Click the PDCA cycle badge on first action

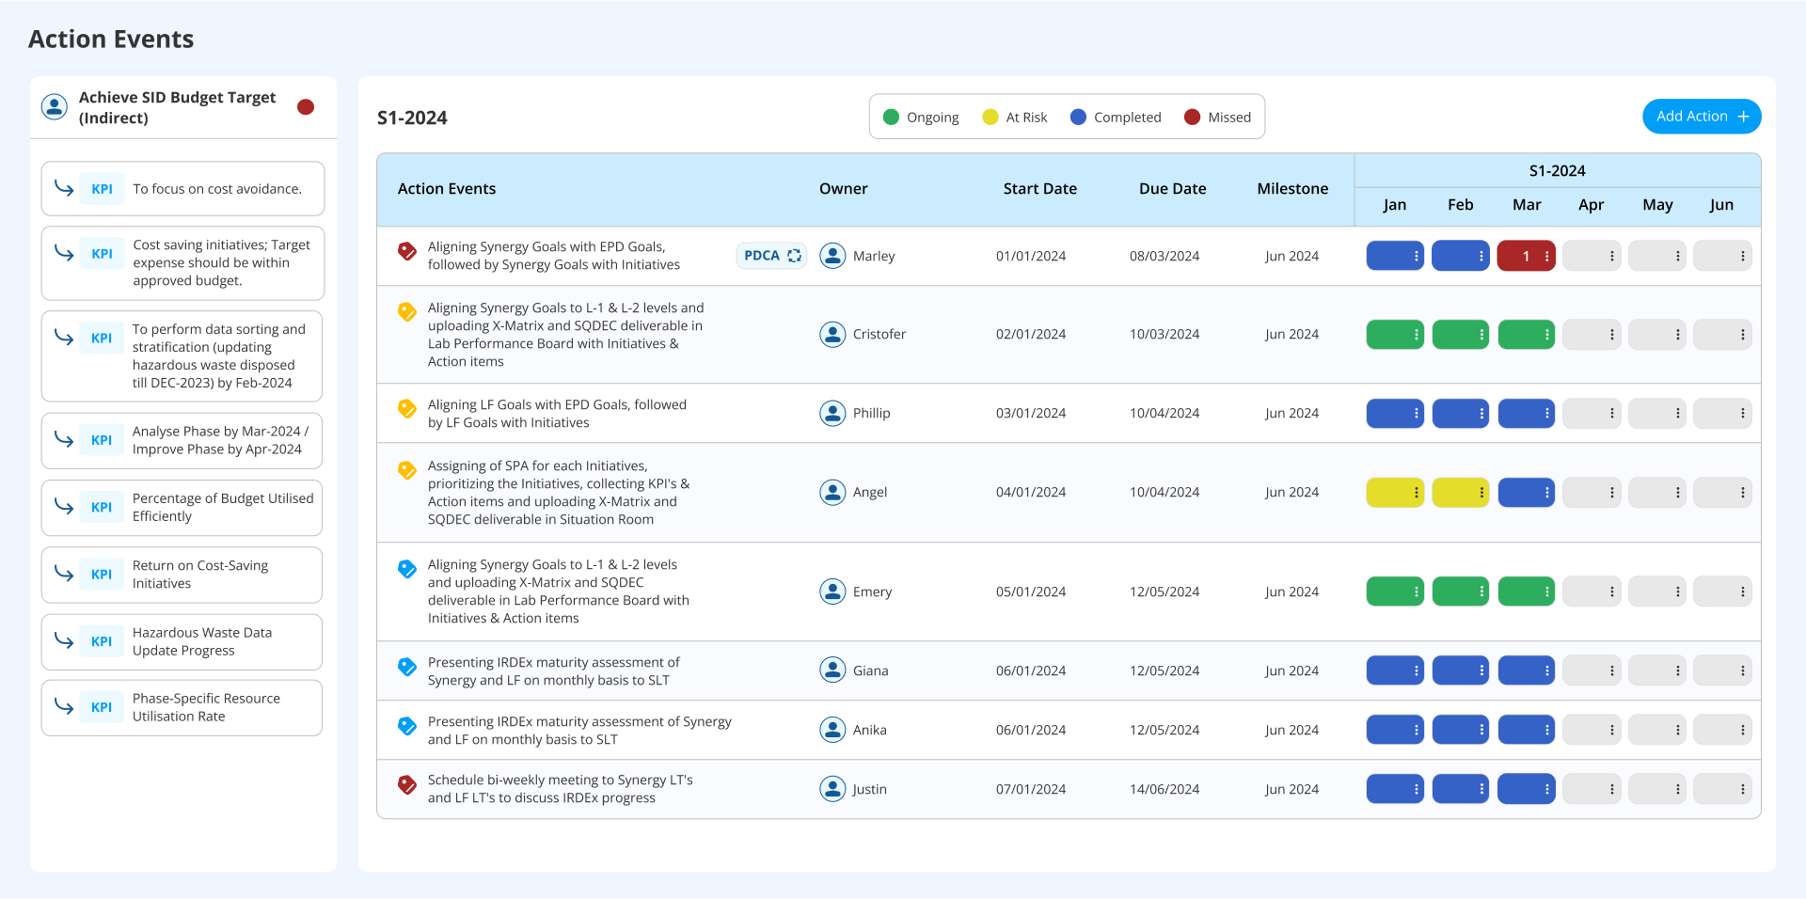(771, 256)
